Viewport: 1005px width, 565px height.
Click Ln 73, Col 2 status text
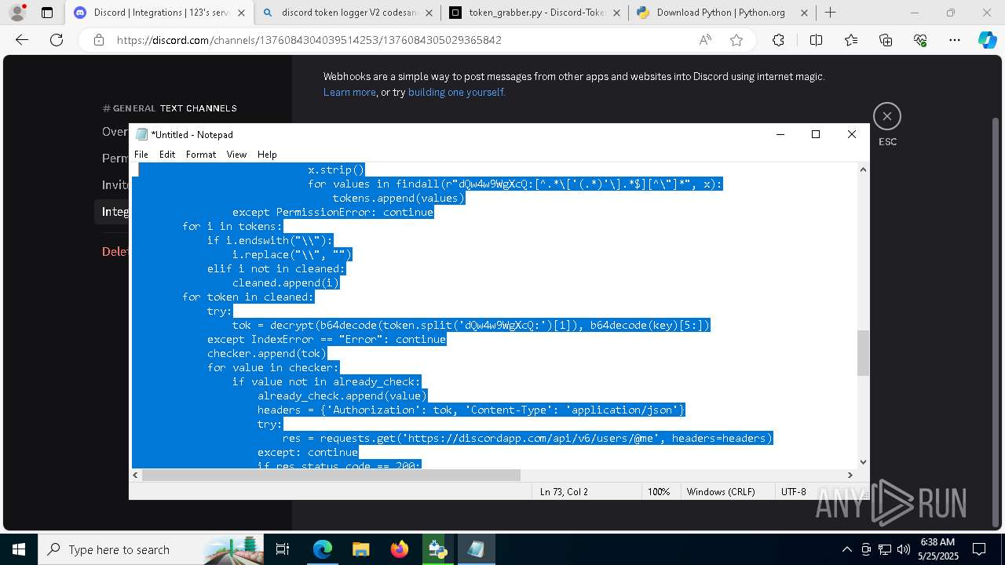pyautogui.click(x=564, y=491)
